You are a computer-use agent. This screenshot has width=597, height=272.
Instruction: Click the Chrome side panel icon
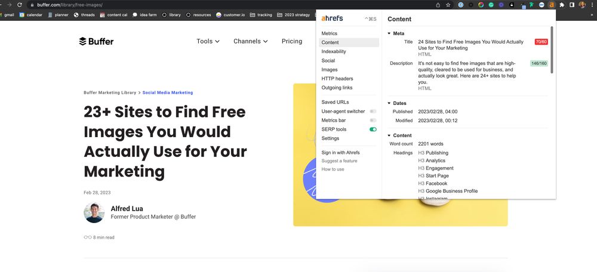572,5
